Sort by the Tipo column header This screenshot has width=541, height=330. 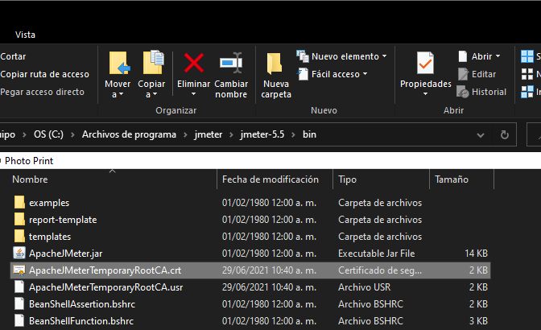pos(348,179)
